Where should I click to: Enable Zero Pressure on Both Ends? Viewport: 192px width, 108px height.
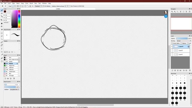70,6
